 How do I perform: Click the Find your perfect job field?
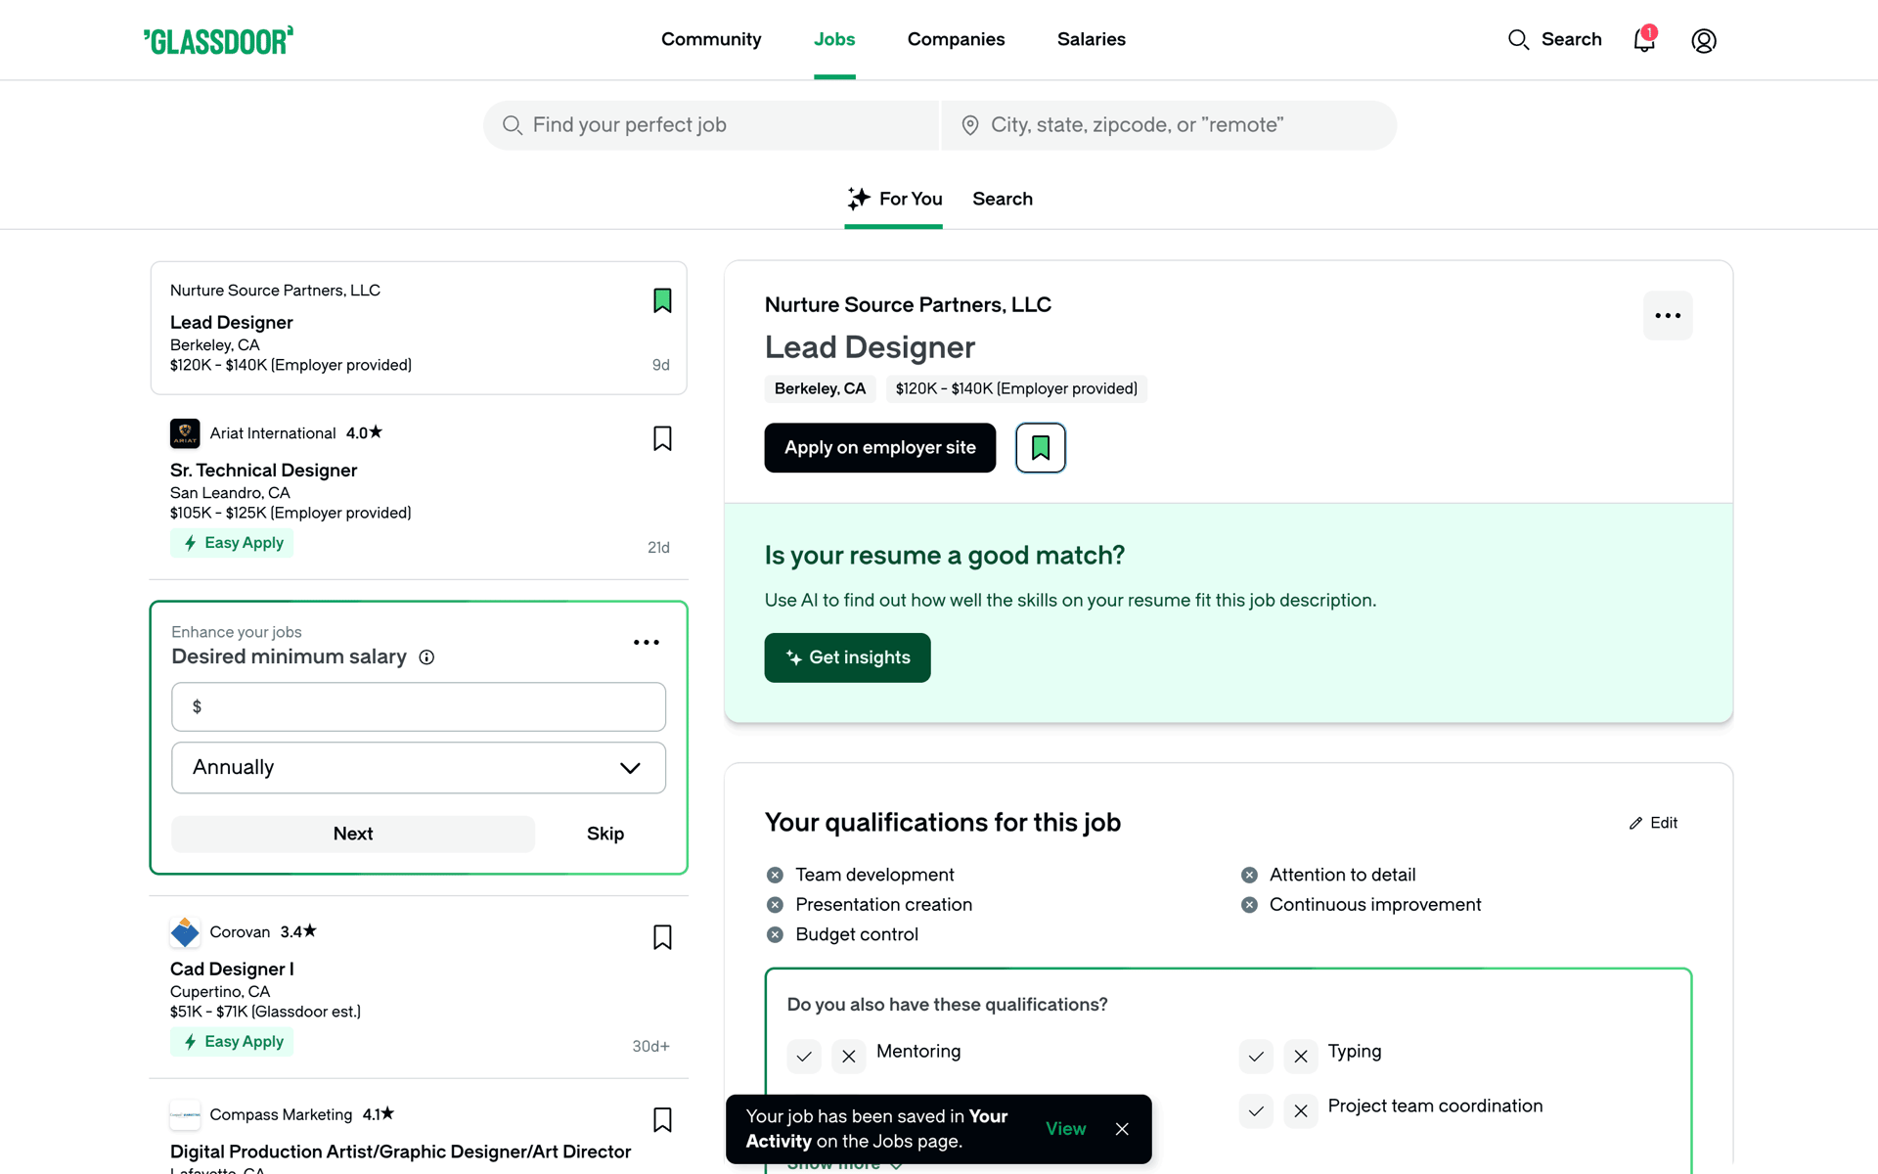point(711,125)
